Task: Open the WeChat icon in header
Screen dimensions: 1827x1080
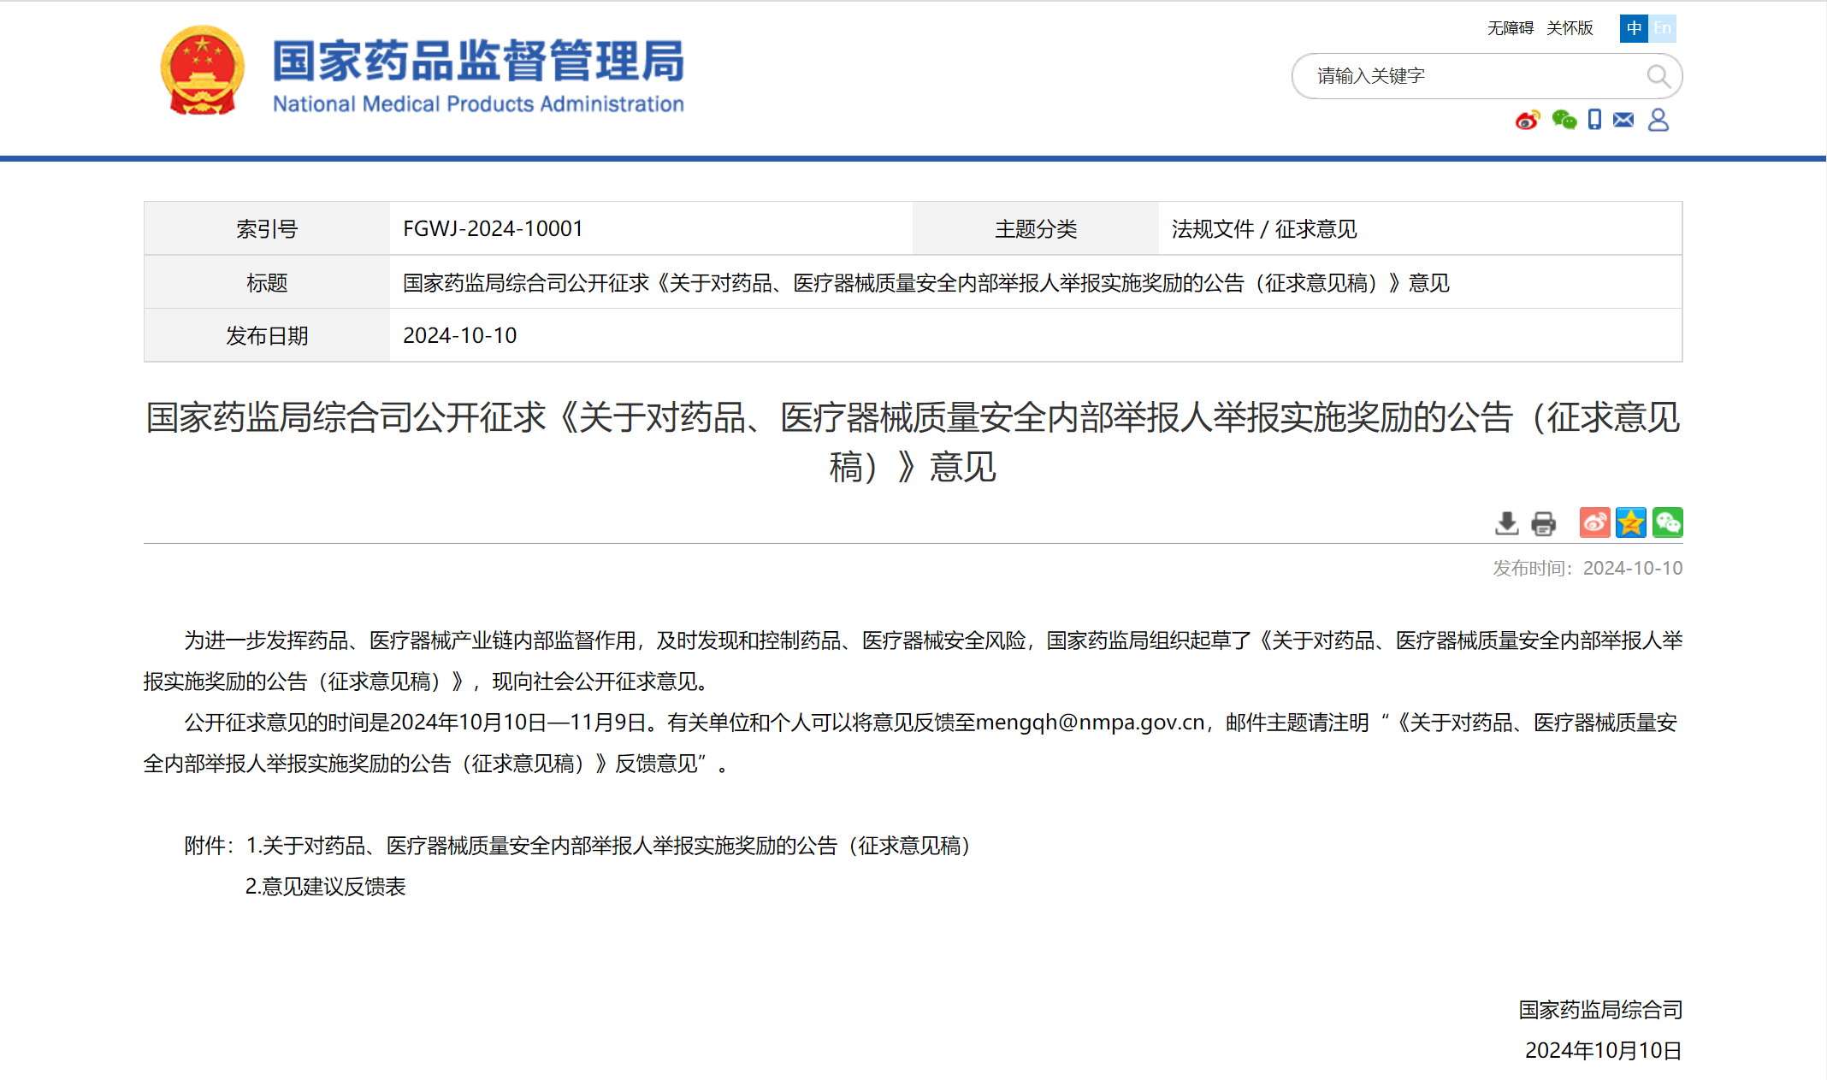Action: 1564,120
